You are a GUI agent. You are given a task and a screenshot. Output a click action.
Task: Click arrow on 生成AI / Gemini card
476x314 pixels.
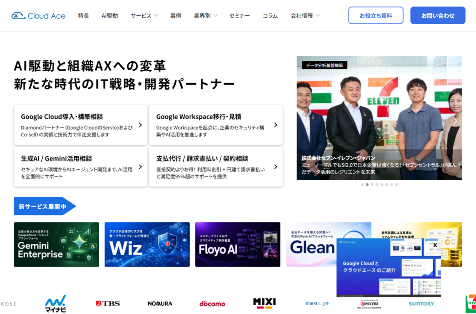click(140, 167)
